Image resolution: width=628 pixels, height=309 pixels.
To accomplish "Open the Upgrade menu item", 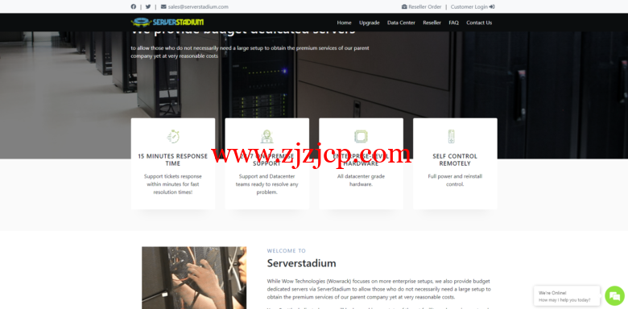I will 370,23.
